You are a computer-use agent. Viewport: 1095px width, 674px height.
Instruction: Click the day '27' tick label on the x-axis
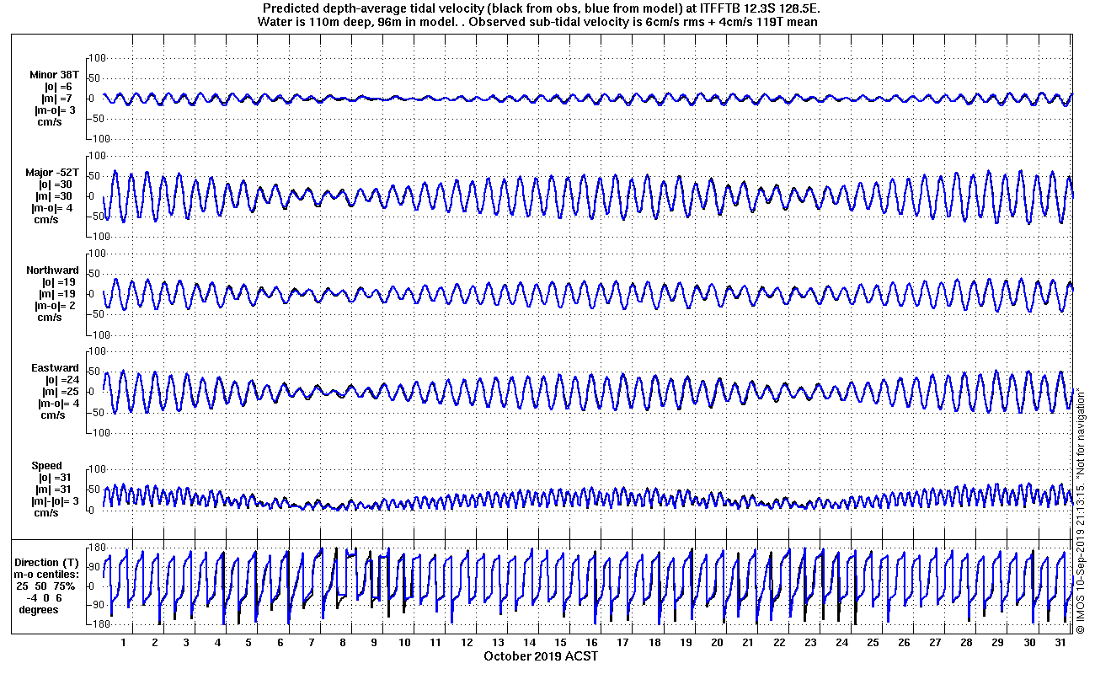click(935, 643)
